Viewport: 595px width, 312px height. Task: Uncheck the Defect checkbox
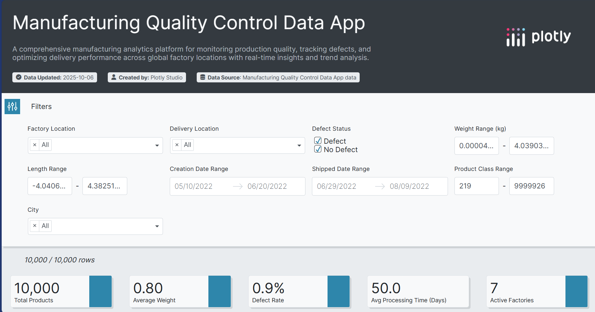pos(318,141)
